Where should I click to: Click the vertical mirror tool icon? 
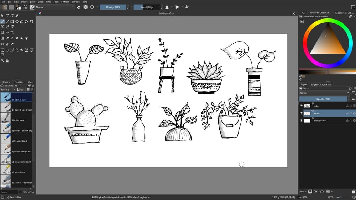[177, 7]
